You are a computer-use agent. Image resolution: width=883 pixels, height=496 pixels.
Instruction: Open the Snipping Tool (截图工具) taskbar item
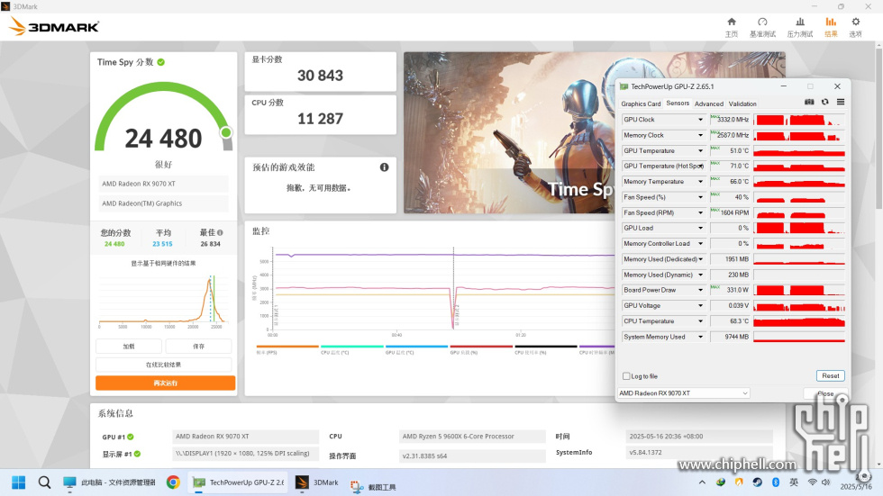click(373, 486)
